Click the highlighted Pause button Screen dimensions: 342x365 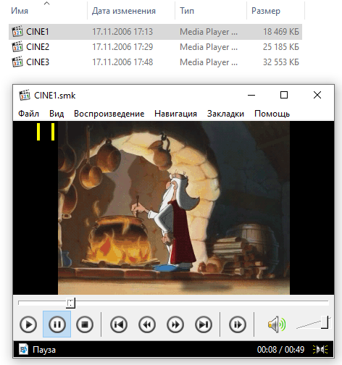[57, 324]
